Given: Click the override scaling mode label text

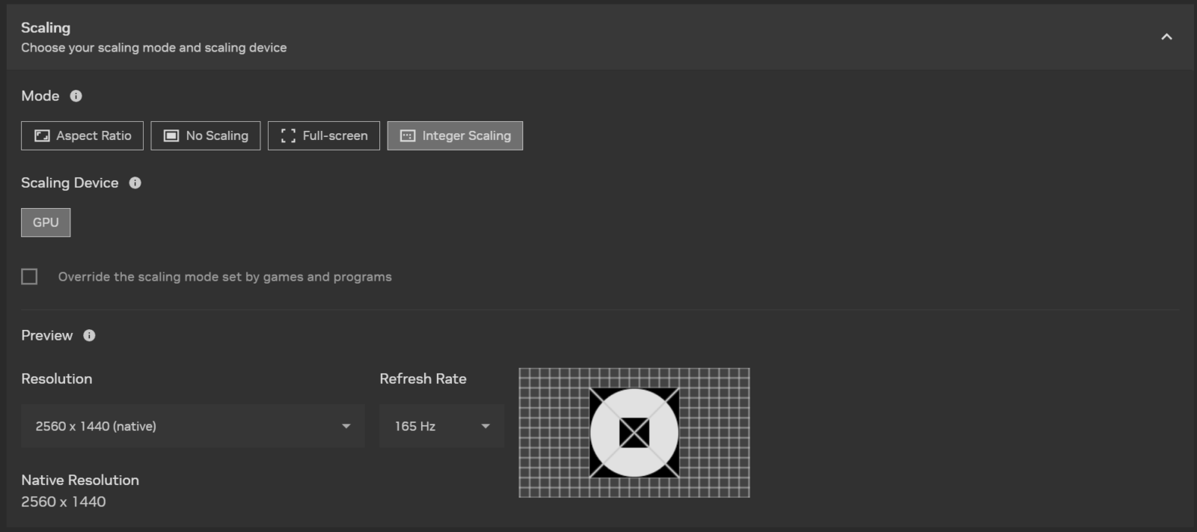Looking at the screenshot, I should pos(224,277).
